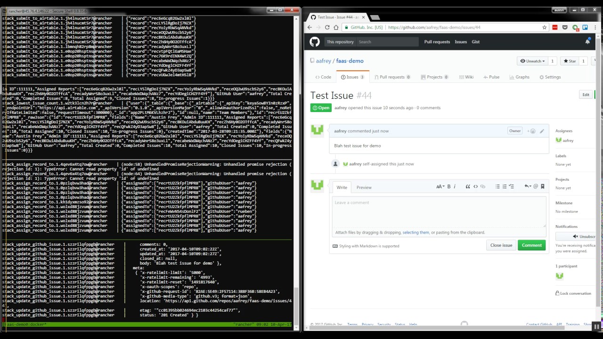Viewport: 603px width, 339px height.
Task: Open the Pull requests repository tab
Action: click(x=392, y=77)
